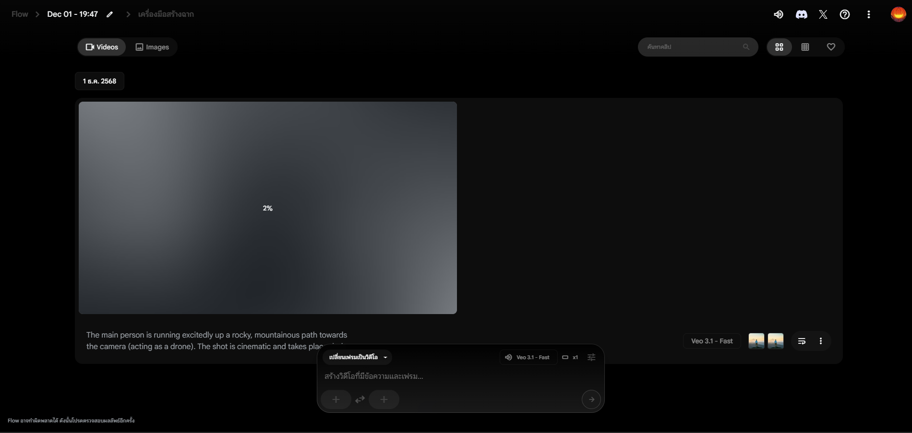The height and width of the screenshot is (433, 912).
Task: Click the reuse prompt icon on clip
Action: (802, 341)
